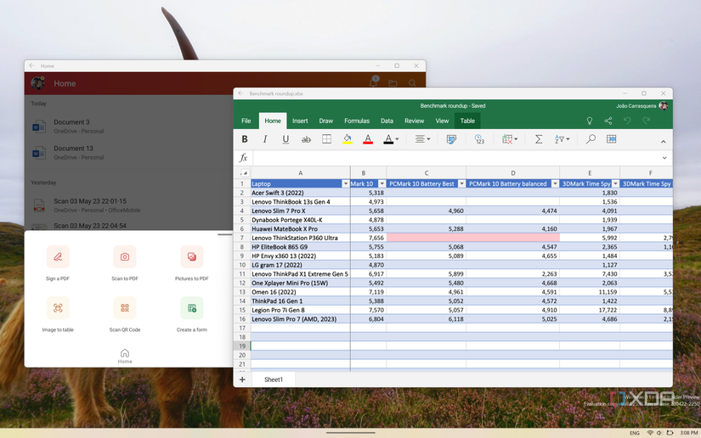The height and width of the screenshot is (438, 701).
Task: Select the cell with value 17,722
Action: tap(590, 311)
